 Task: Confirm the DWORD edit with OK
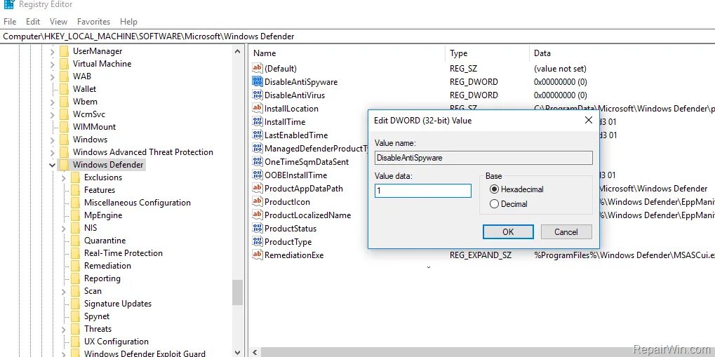coord(508,231)
